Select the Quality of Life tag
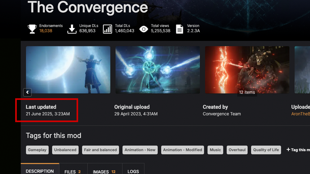Viewport: 310px width, 174px height. pos(266,150)
